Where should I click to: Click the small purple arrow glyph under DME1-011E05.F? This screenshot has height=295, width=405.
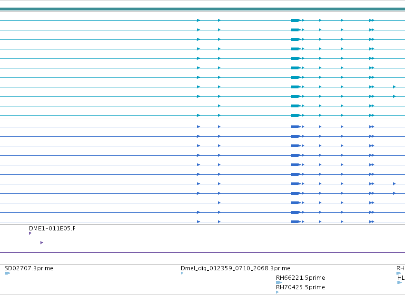click(30, 233)
